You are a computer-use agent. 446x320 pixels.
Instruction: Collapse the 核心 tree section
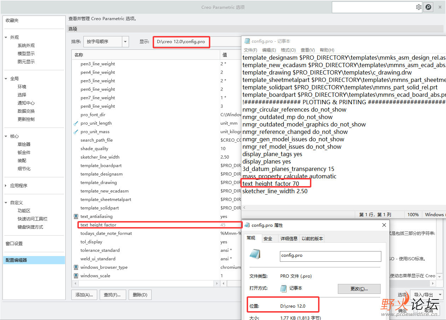pos(6,136)
